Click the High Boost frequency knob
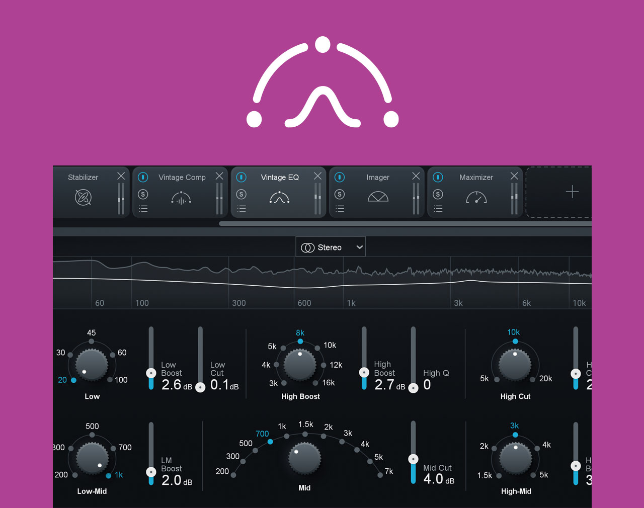The image size is (644, 508). click(300, 364)
